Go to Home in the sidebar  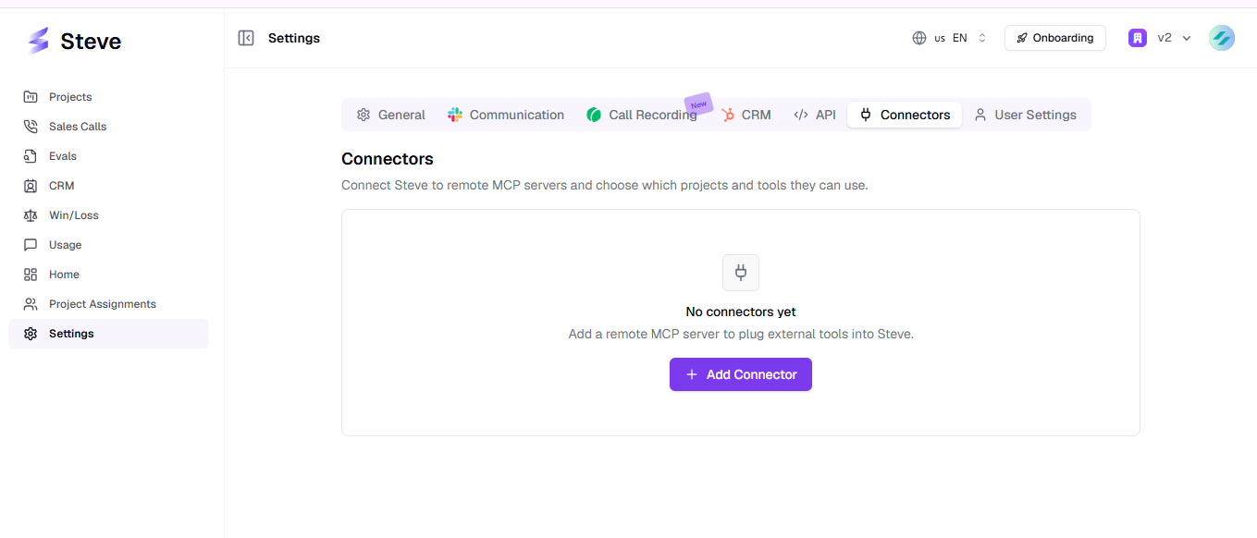(x=108, y=275)
